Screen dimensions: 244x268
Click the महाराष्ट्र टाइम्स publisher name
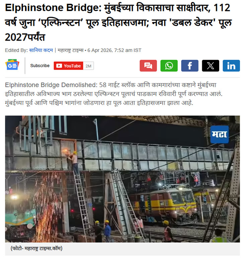point(71,50)
